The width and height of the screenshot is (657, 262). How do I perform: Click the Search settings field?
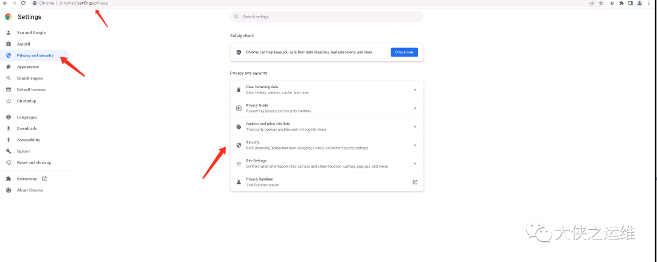click(327, 16)
